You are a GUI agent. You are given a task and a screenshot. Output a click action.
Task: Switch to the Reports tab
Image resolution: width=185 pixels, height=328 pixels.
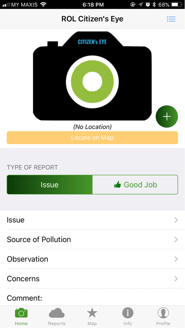coord(57,317)
